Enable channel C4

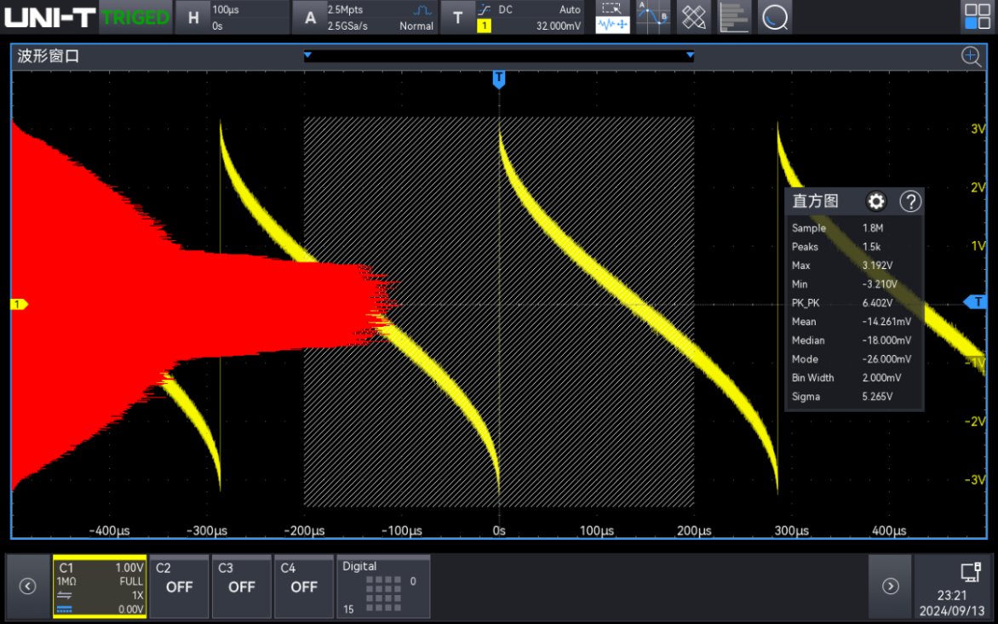click(304, 587)
